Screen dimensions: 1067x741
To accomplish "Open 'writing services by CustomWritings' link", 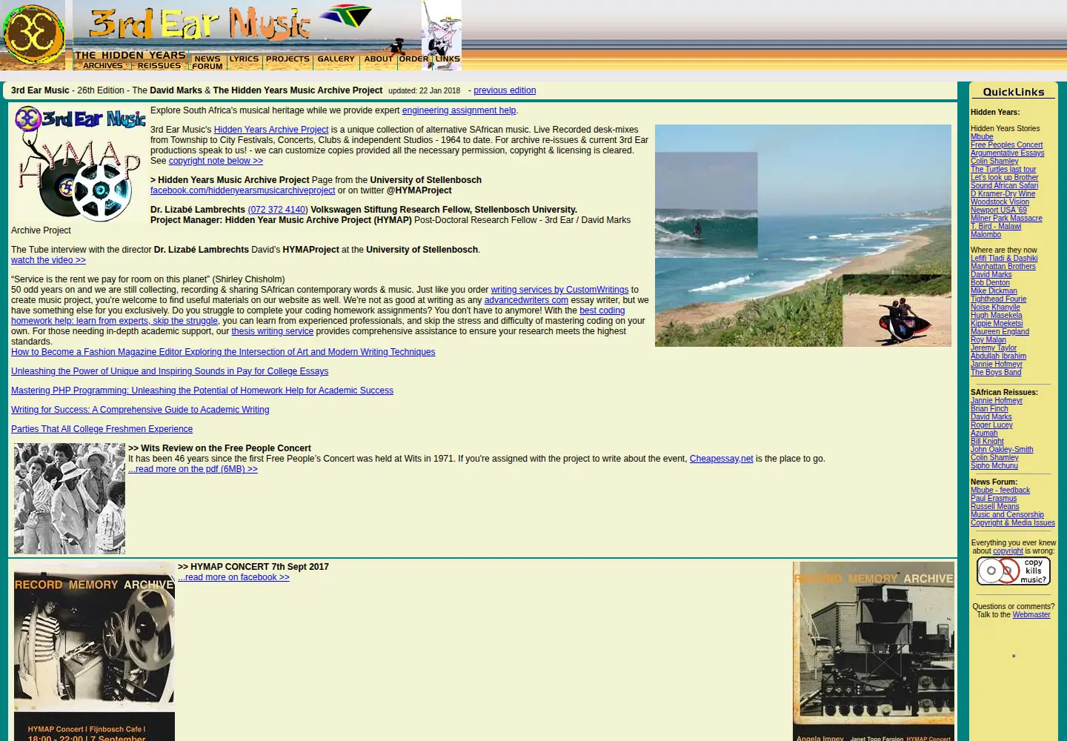I will [x=559, y=290].
